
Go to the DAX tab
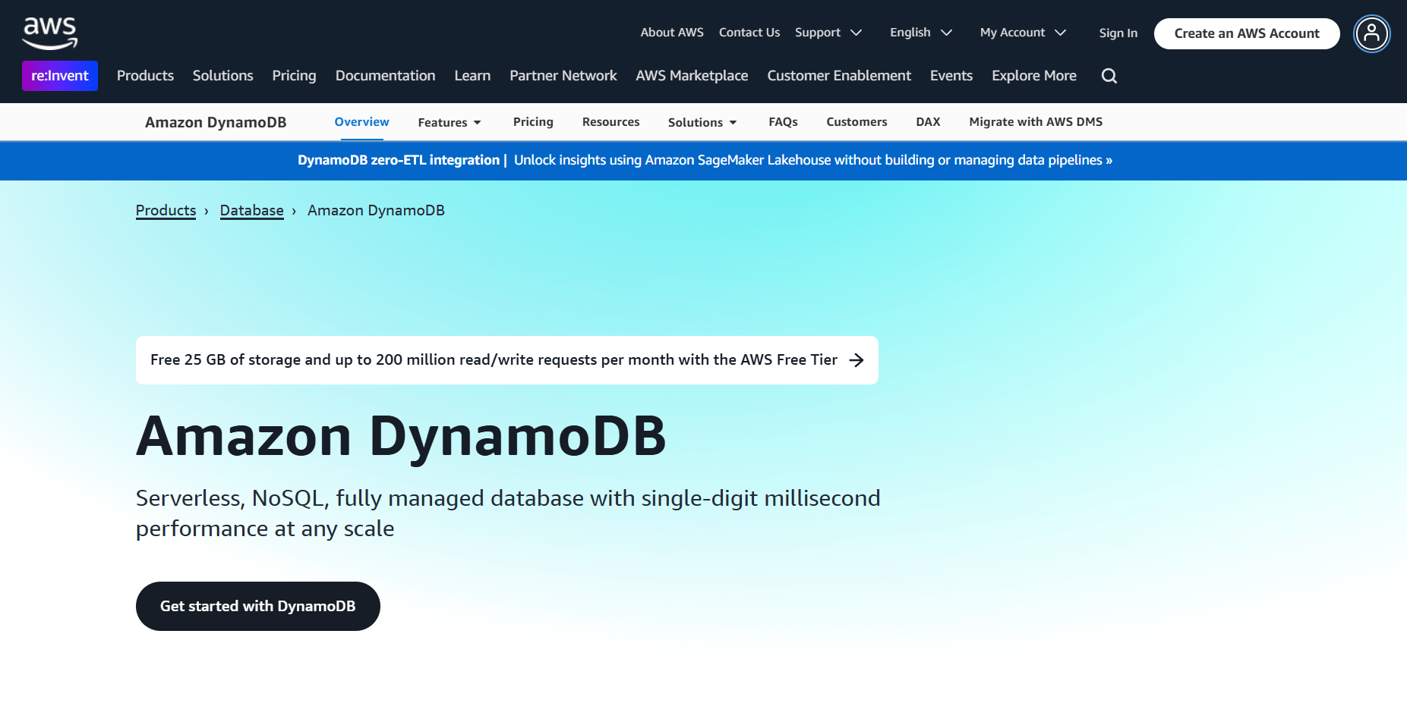[x=928, y=121]
